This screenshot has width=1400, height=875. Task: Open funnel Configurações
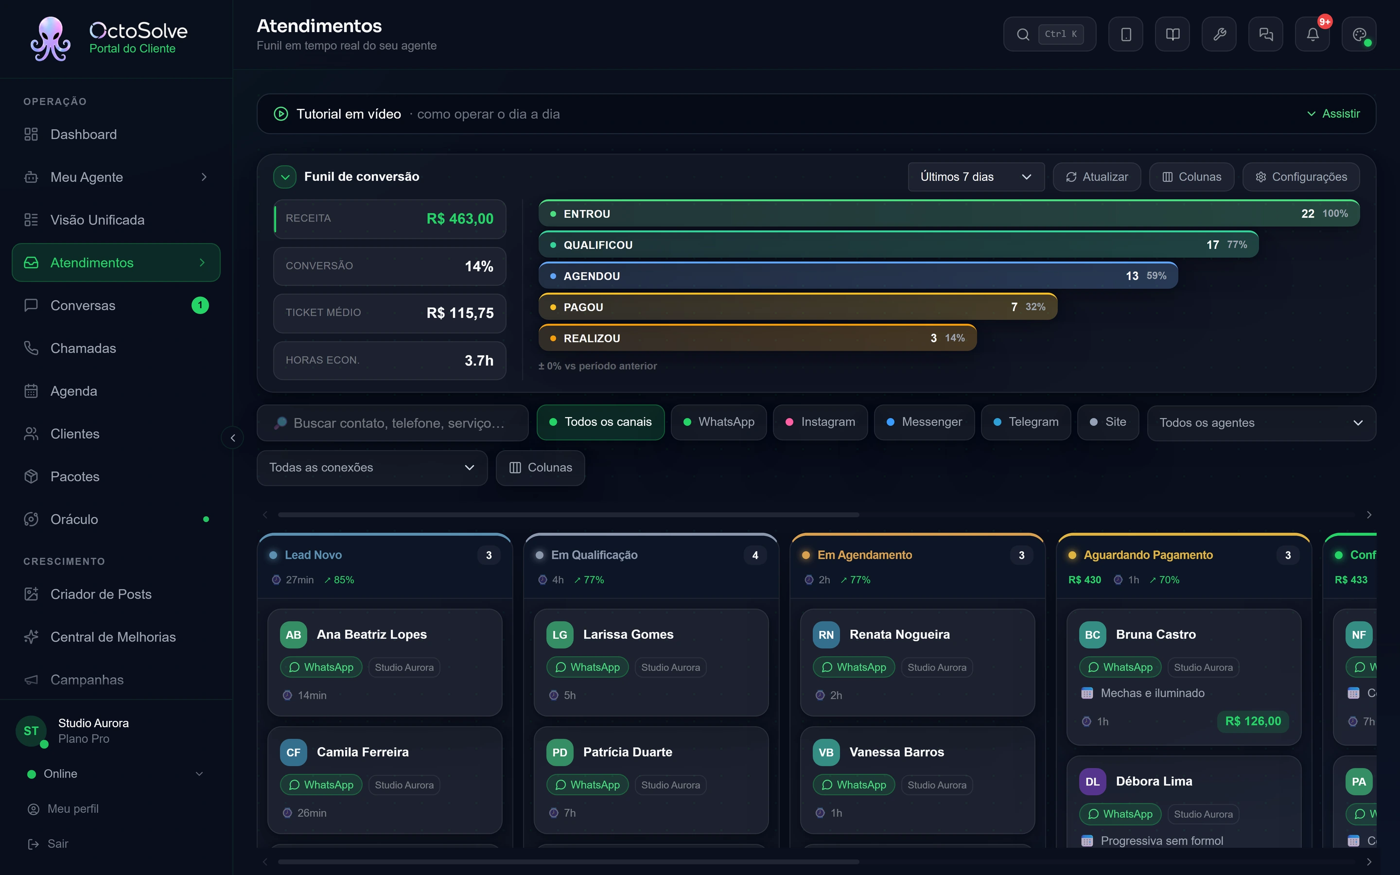tap(1301, 177)
